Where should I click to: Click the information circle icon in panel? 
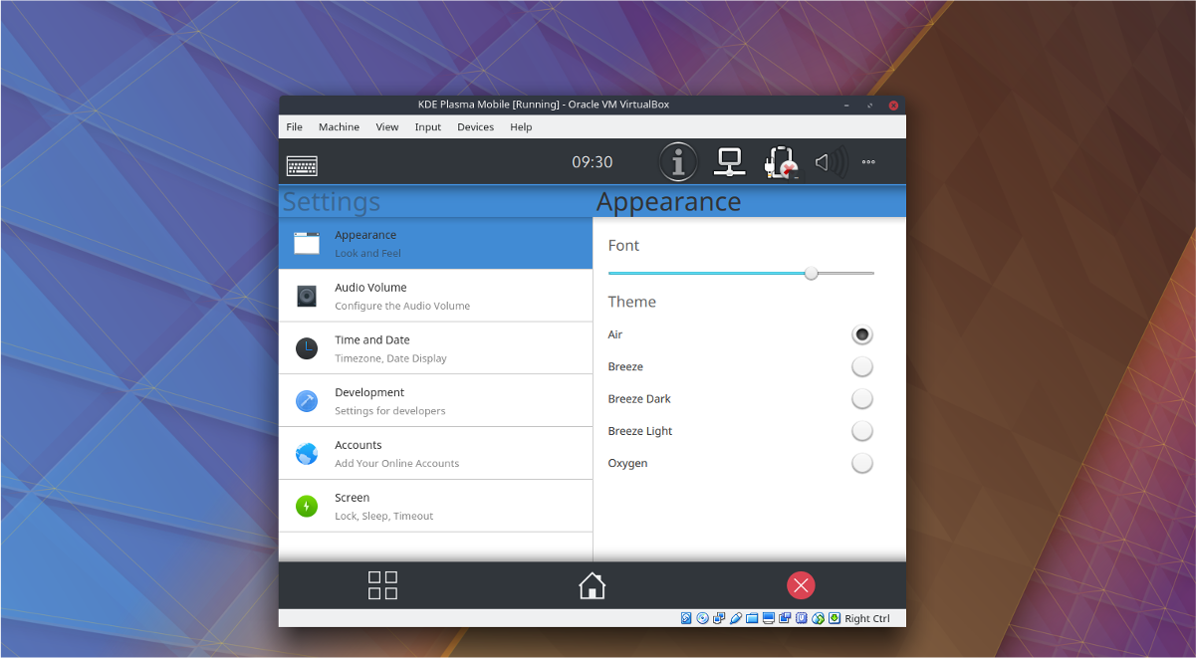click(679, 161)
